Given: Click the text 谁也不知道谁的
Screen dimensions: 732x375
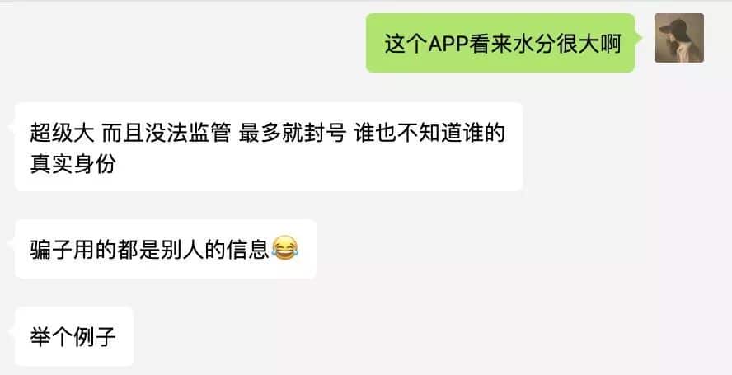Looking at the screenshot, I should pyautogui.click(x=429, y=133).
